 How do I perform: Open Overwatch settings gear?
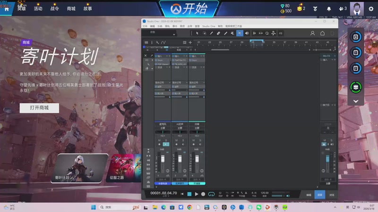(371, 8)
